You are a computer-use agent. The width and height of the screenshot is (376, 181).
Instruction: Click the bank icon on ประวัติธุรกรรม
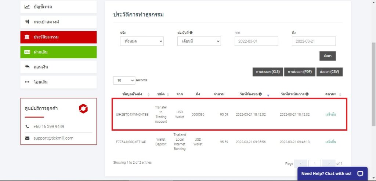tap(27, 37)
